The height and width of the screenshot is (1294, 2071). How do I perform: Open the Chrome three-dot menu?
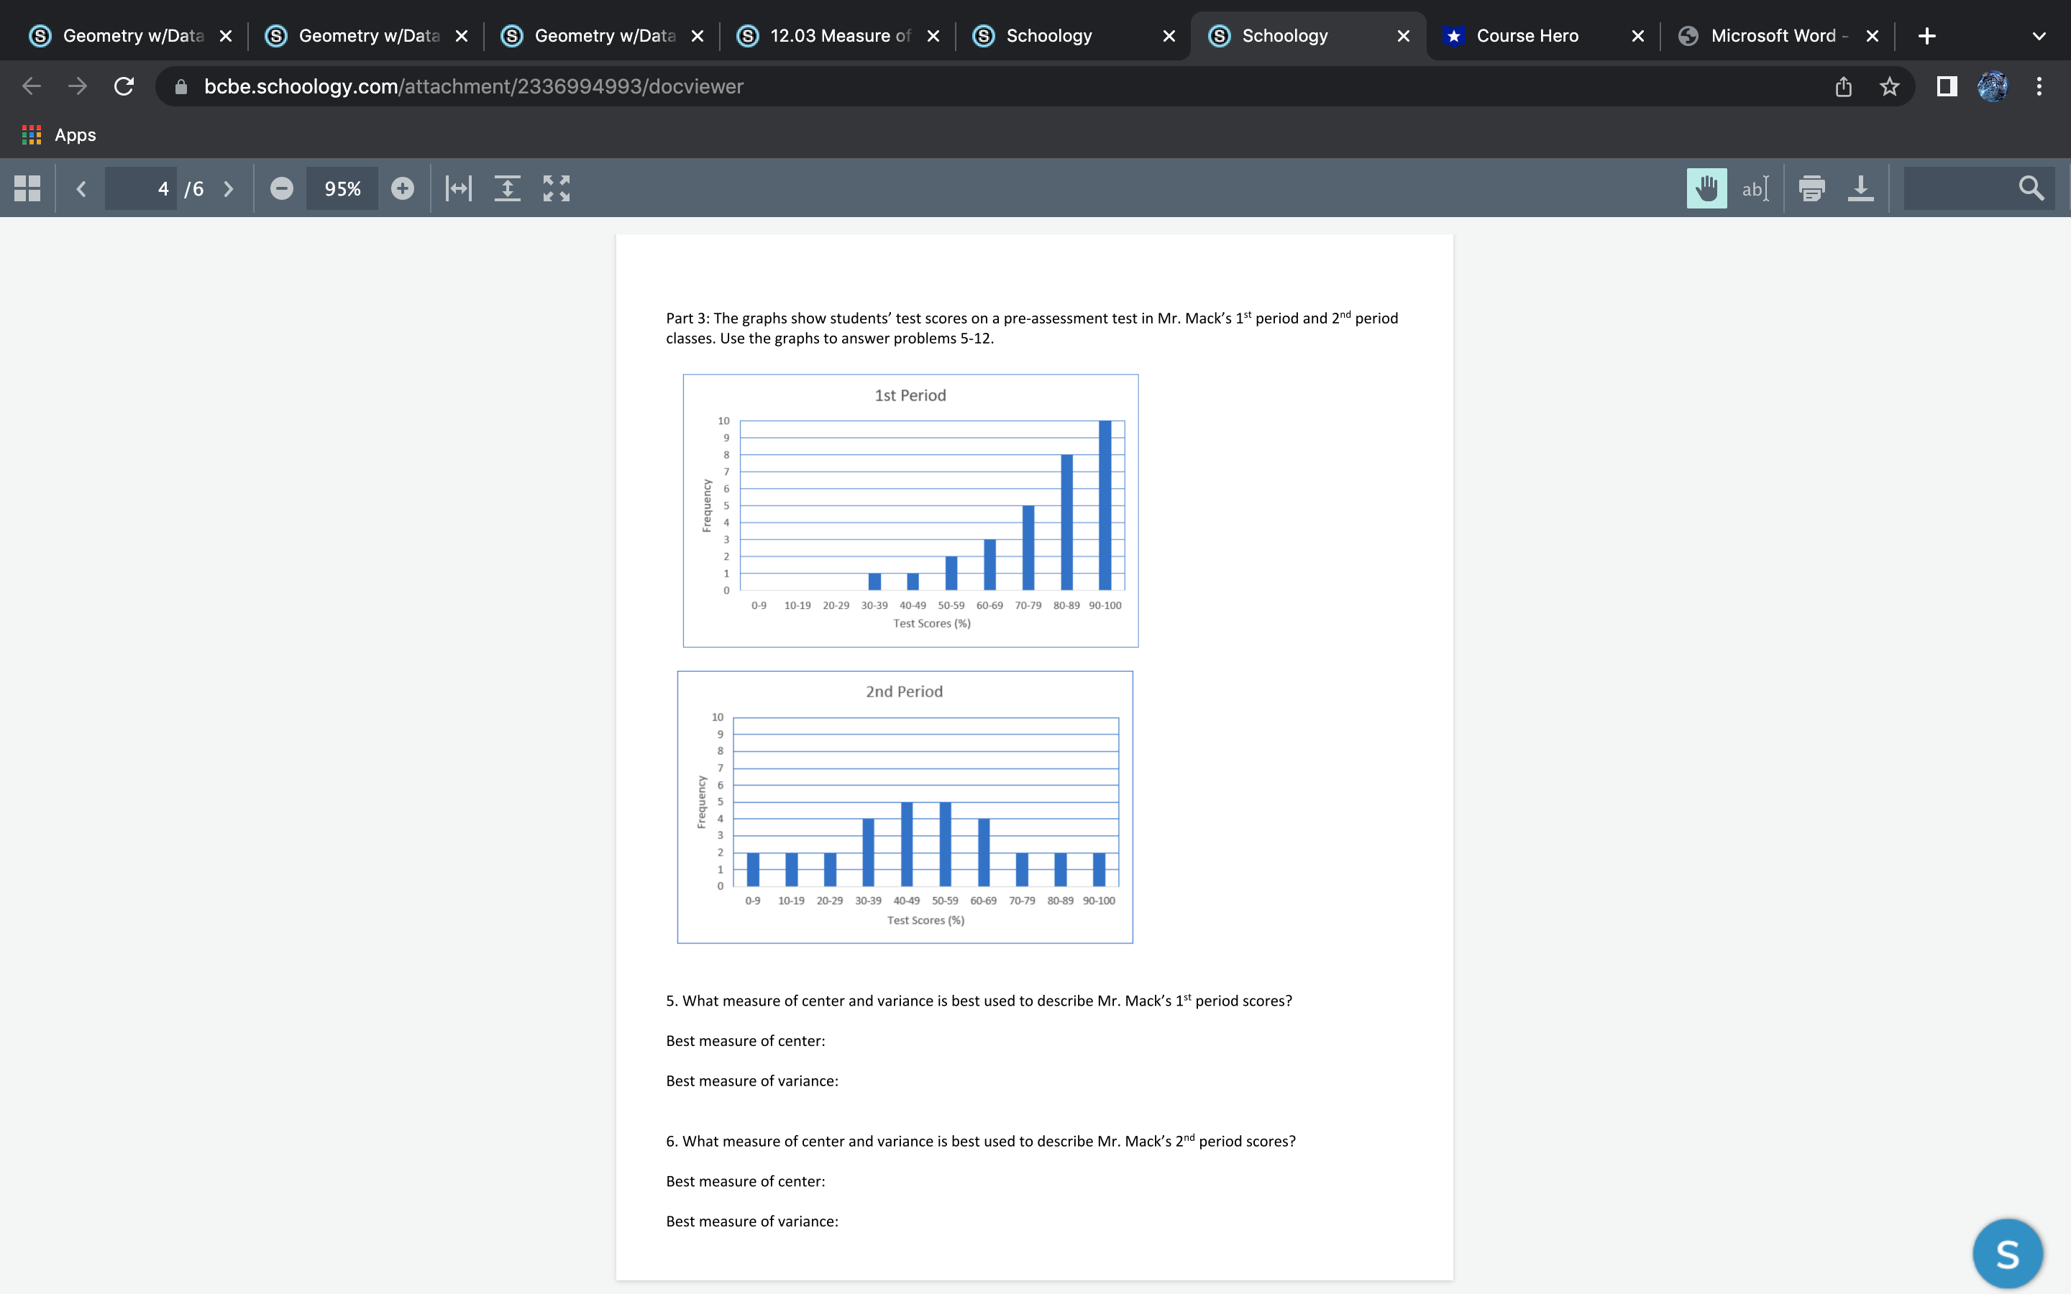pyautogui.click(x=2039, y=86)
